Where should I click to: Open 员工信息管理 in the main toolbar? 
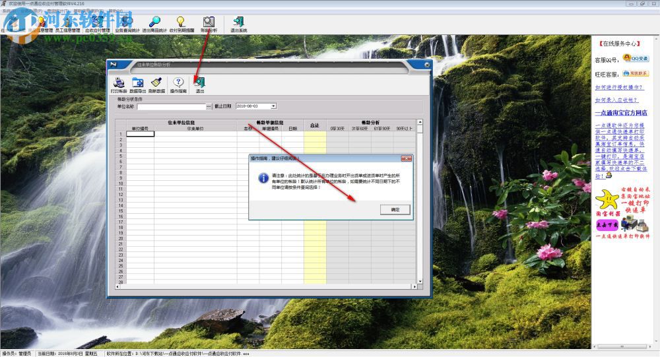[x=67, y=25]
